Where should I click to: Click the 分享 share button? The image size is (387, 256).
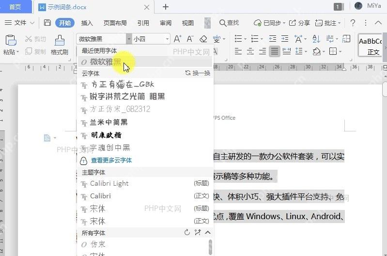[x=299, y=23]
